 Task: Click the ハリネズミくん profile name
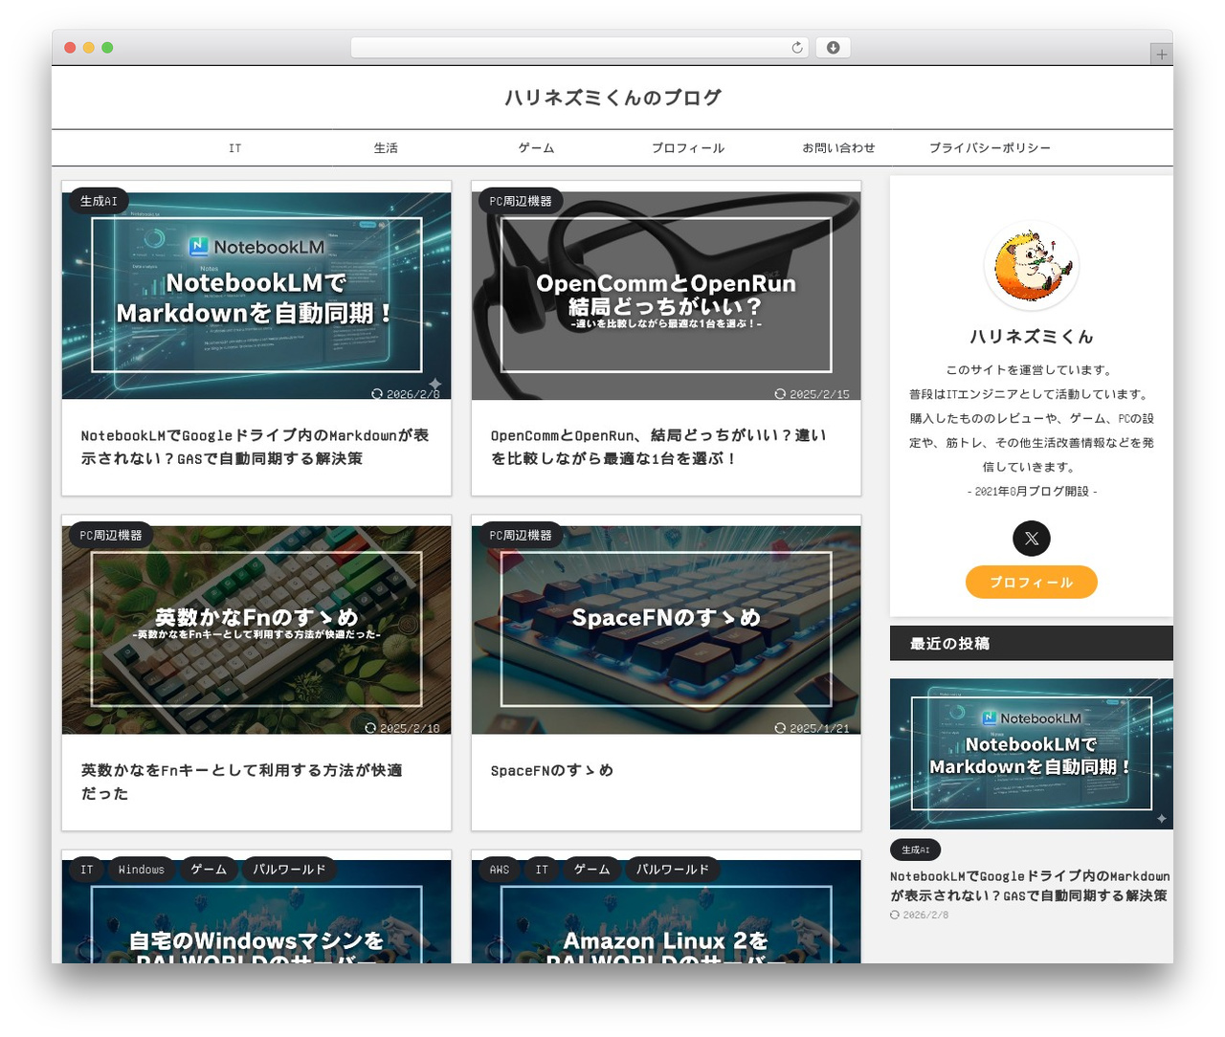click(x=1032, y=337)
